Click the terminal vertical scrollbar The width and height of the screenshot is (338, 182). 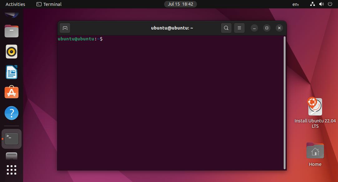285,103
